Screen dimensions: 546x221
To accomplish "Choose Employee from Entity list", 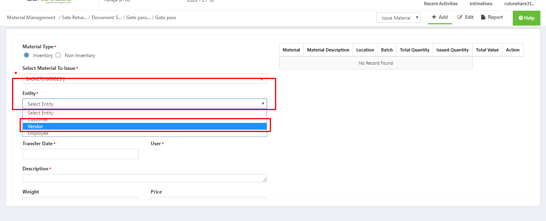I will pos(145,133).
